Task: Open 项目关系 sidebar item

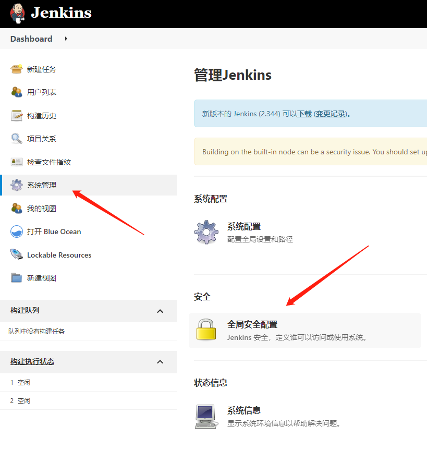Action: (41, 139)
